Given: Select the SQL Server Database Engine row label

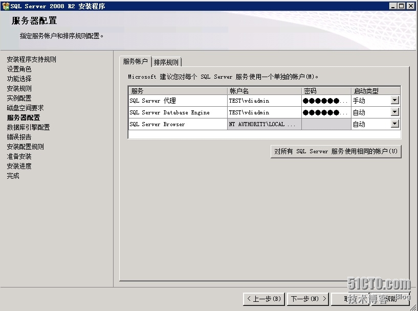Looking at the screenshot, I should point(169,112).
